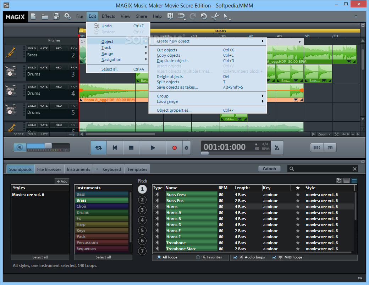Choose Object properties... entry
The height and width of the screenshot is (285, 369).
208,110
